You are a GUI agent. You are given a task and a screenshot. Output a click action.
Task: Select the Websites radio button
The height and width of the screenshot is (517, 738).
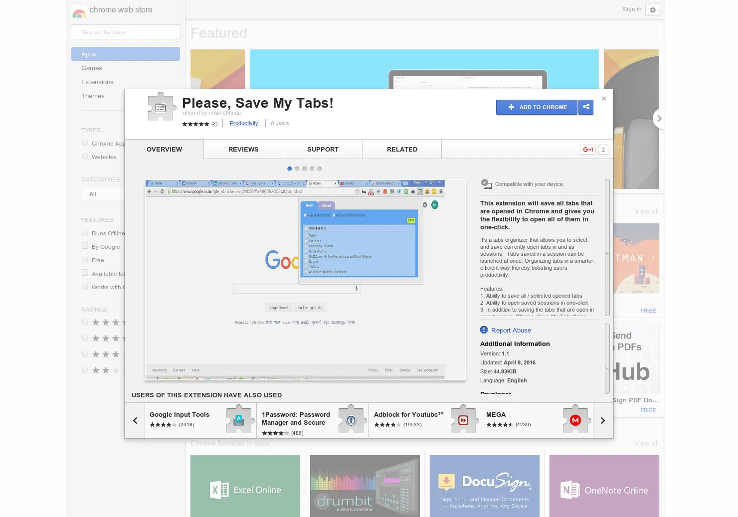point(85,156)
